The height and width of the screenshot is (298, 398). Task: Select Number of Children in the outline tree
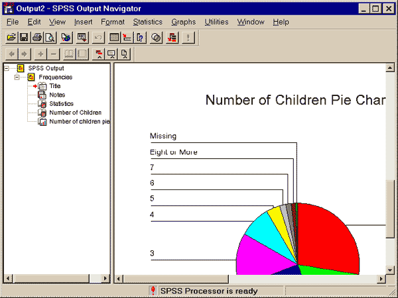click(75, 113)
